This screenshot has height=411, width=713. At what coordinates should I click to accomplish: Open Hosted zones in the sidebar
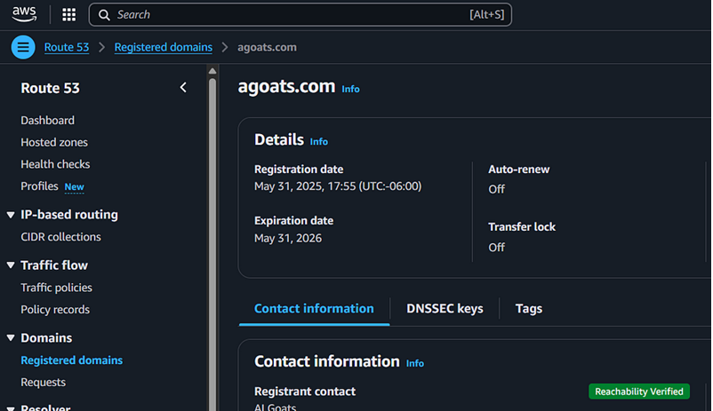(54, 142)
